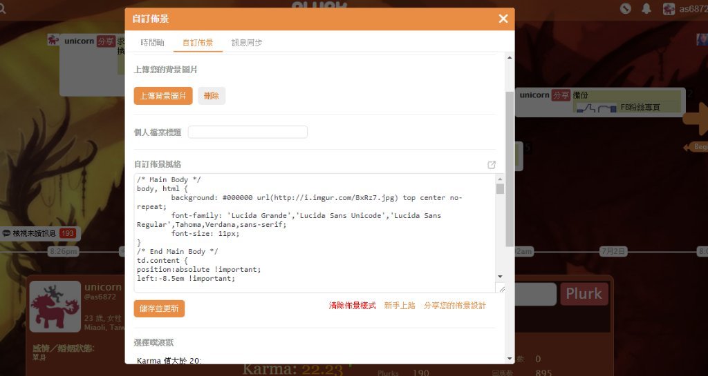The width and height of the screenshot is (708, 376).
Task: Click the 自訂佈景風格 label
Action: [158, 164]
